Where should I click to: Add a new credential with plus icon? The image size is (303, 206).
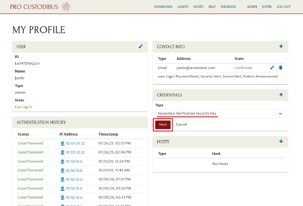281,95
